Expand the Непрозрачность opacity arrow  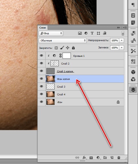point(122,41)
